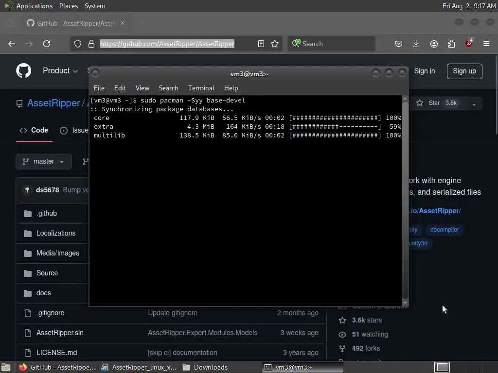The height and width of the screenshot is (373, 498).
Task: Open the .github folder
Action: (x=47, y=214)
